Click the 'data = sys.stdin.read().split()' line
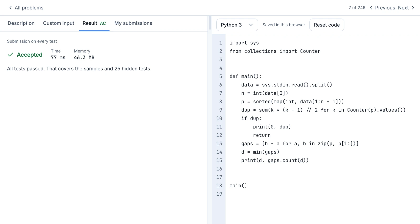Screen dimensions: 420x224 coord(287,85)
